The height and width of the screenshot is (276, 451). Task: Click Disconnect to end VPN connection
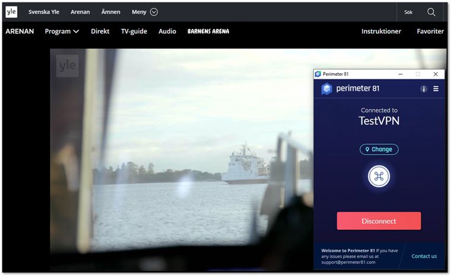click(379, 221)
